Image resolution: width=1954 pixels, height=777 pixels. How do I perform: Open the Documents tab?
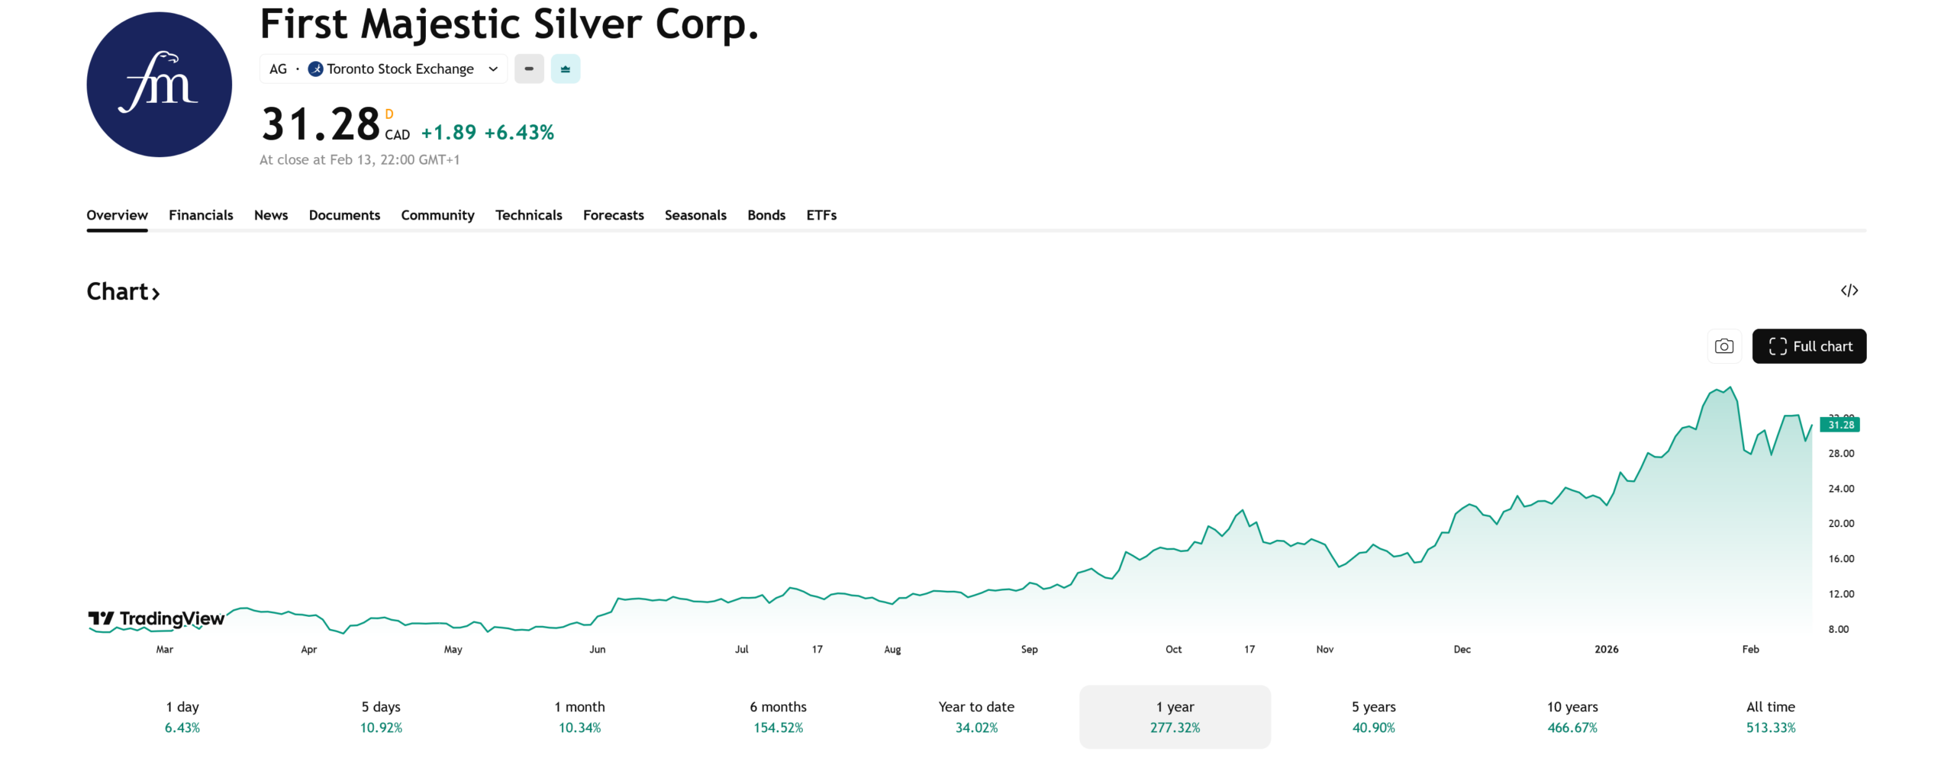click(344, 215)
